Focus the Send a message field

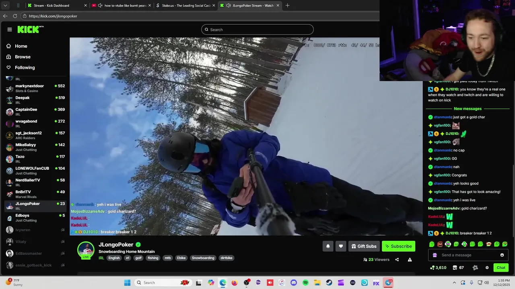point(468,255)
